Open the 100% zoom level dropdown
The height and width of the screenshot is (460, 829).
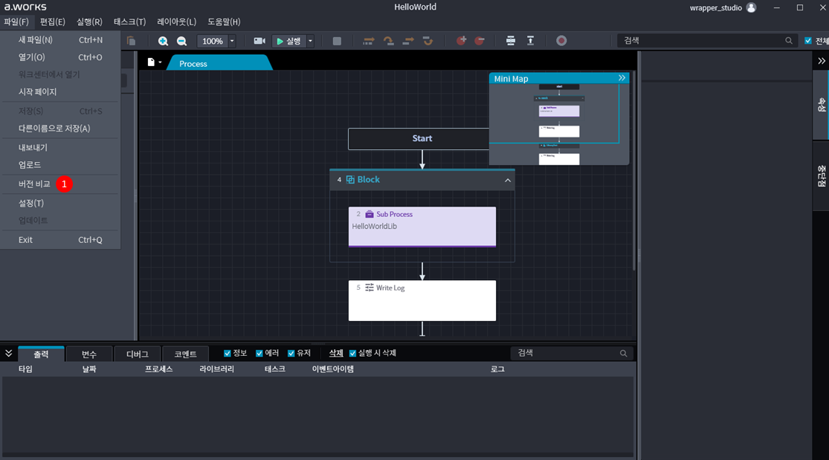pos(232,41)
